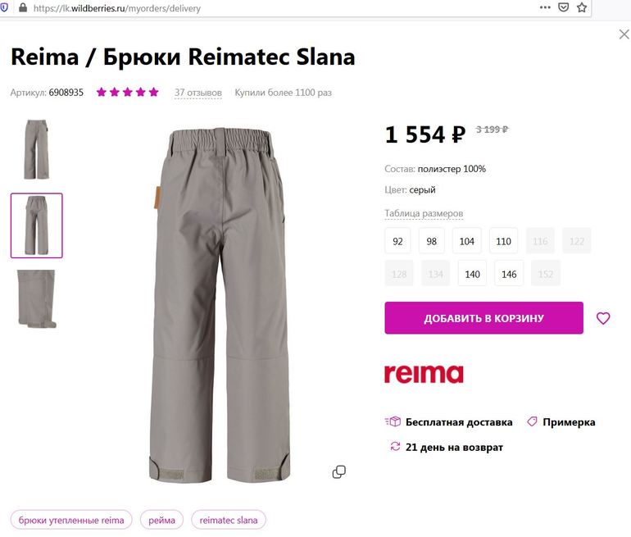Click the copy icon below the product image
The image size is (631, 537).
coord(339,471)
